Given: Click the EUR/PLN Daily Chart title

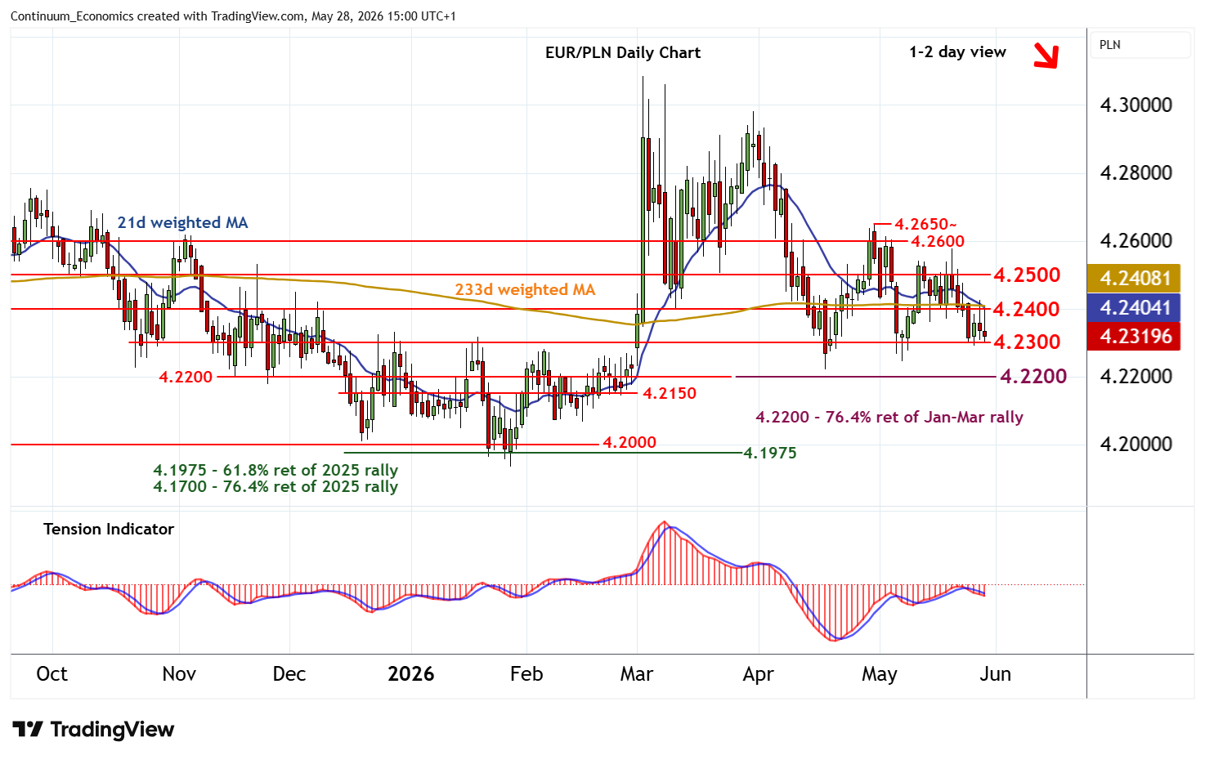Looking at the screenshot, I should [623, 52].
